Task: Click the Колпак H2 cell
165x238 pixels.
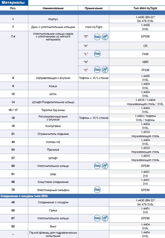Action: [x=53, y=142]
